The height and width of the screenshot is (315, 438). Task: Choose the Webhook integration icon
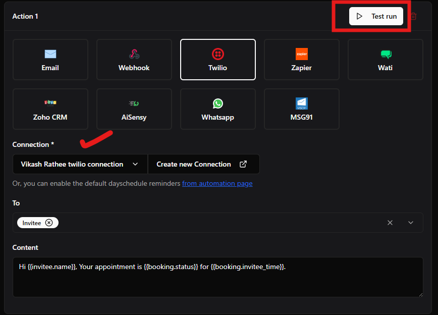point(134,55)
